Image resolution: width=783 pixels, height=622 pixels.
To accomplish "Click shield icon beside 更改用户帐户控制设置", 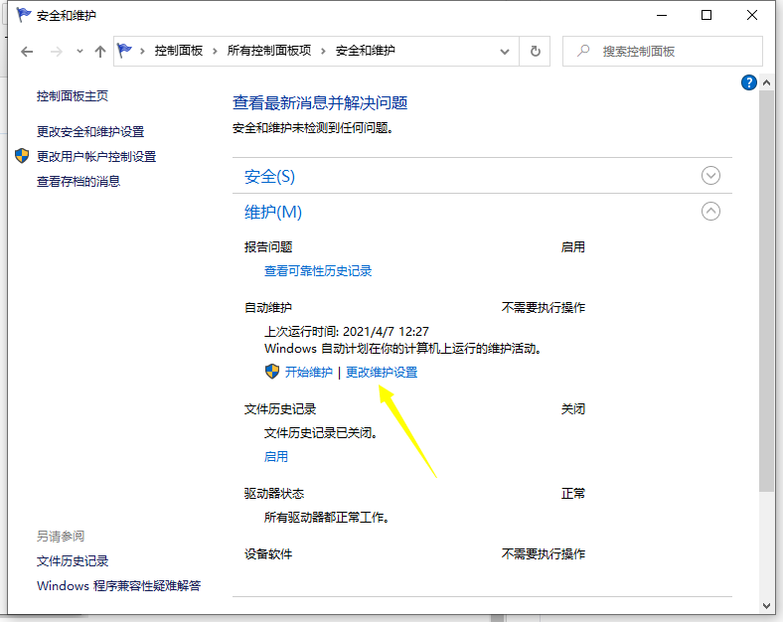I will [x=22, y=156].
